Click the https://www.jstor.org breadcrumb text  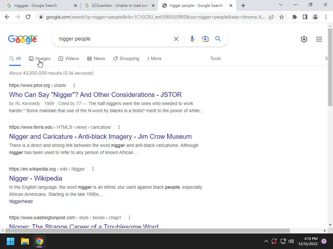[x=29, y=85]
